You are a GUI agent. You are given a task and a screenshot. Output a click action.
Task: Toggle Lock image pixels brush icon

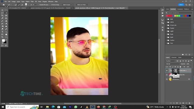(173, 67)
